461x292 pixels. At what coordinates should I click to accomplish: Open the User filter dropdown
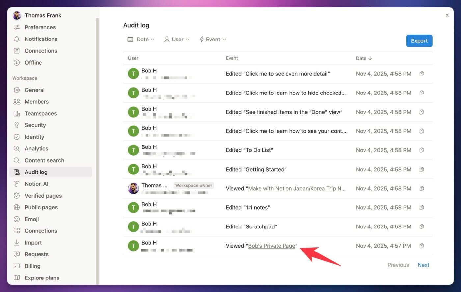(x=177, y=40)
